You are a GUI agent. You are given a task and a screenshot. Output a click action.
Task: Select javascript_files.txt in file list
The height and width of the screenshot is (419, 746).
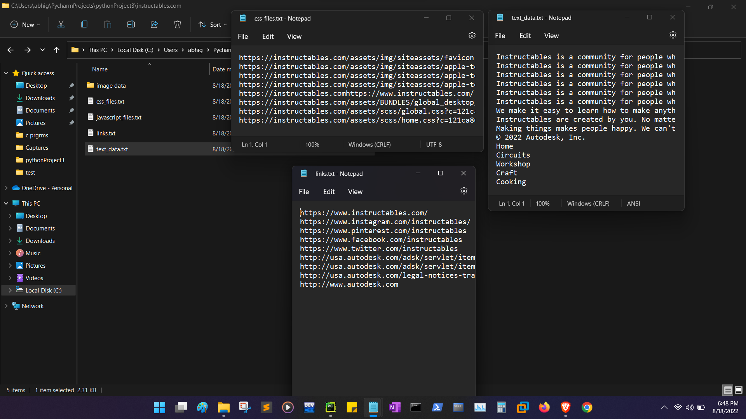[x=119, y=117]
